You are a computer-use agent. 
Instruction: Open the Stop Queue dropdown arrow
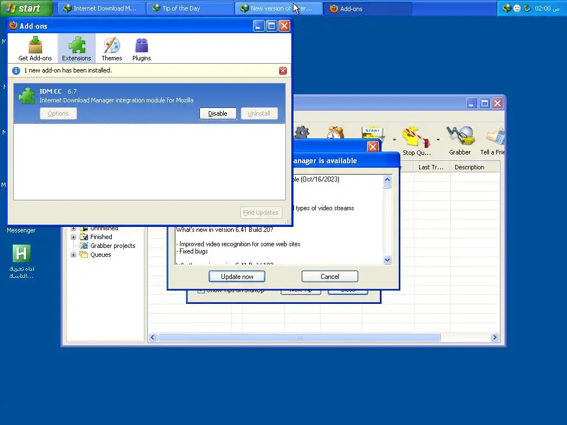(438, 139)
